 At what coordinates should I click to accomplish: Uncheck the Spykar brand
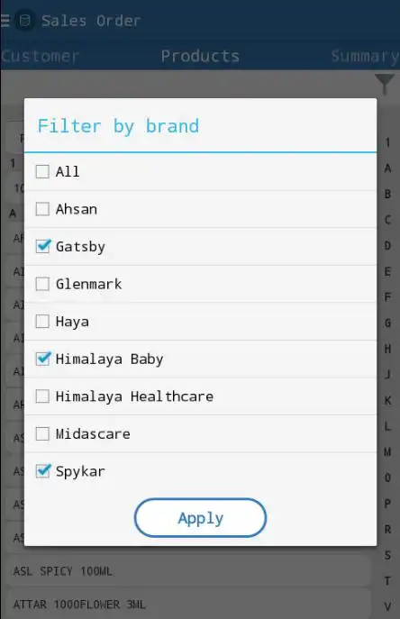(42, 471)
